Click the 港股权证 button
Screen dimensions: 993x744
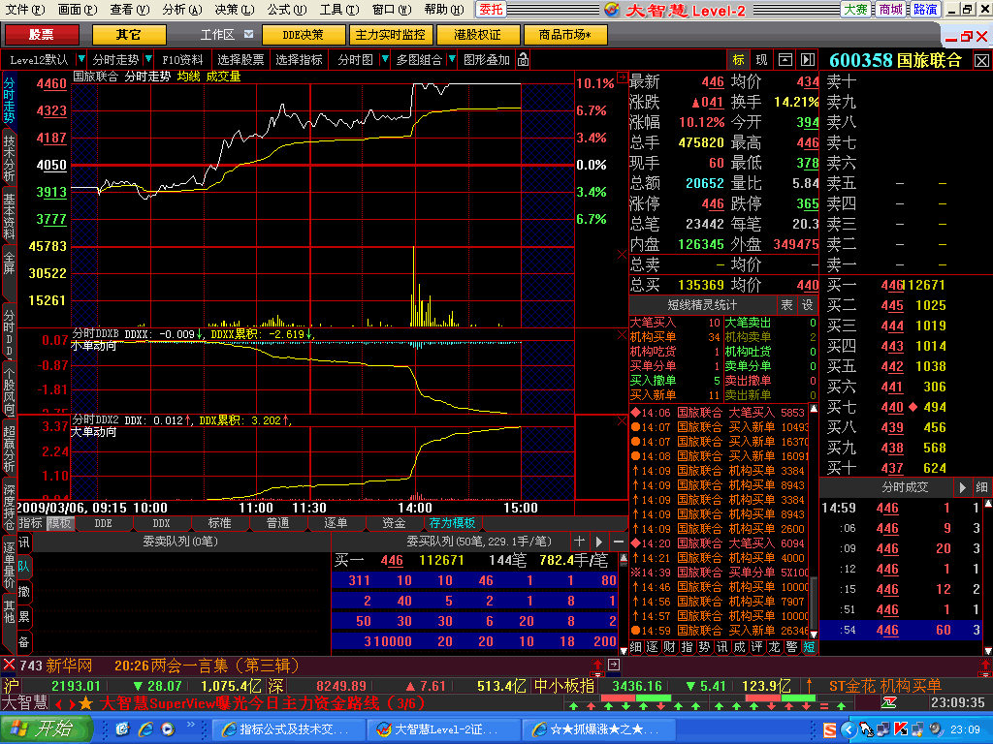pyautogui.click(x=477, y=34)
